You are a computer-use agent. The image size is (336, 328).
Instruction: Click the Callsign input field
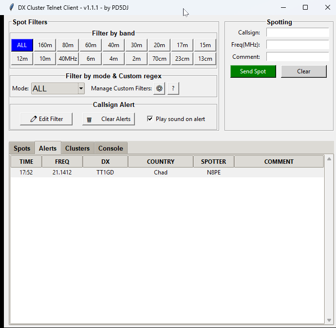(297, 33)
